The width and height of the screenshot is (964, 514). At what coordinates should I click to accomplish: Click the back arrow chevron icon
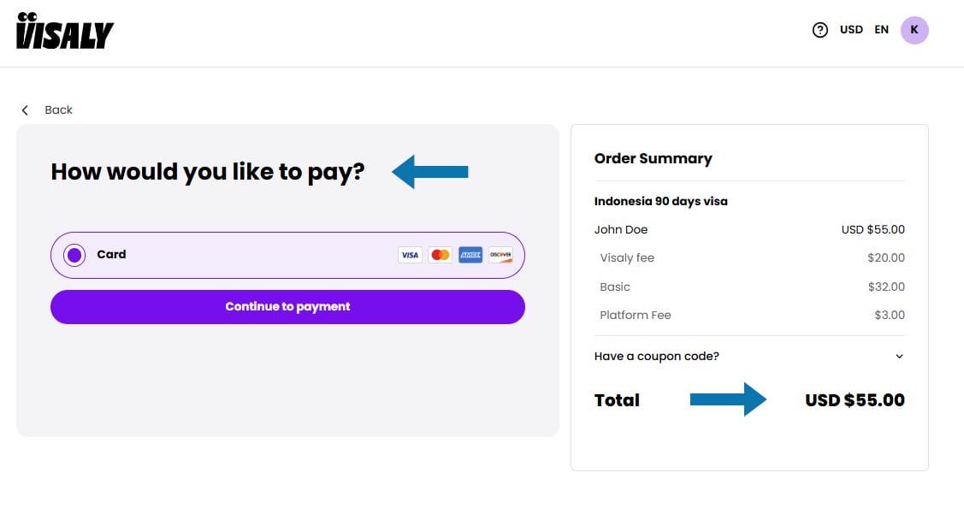25,110
